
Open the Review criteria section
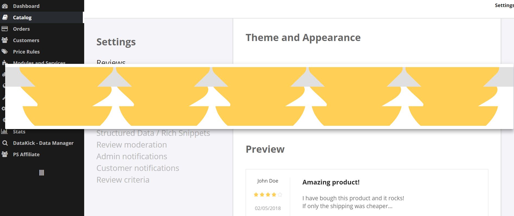[x=123, y=180]
